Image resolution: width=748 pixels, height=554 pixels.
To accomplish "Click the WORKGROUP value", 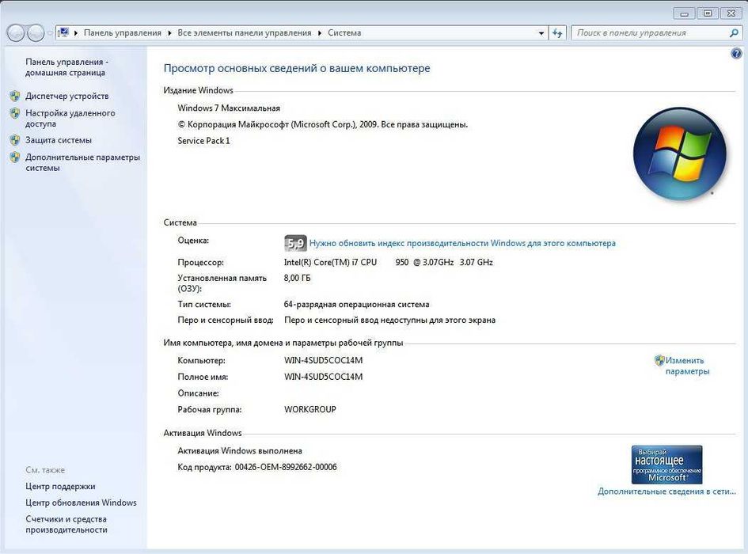I will [x=310, y=409].
